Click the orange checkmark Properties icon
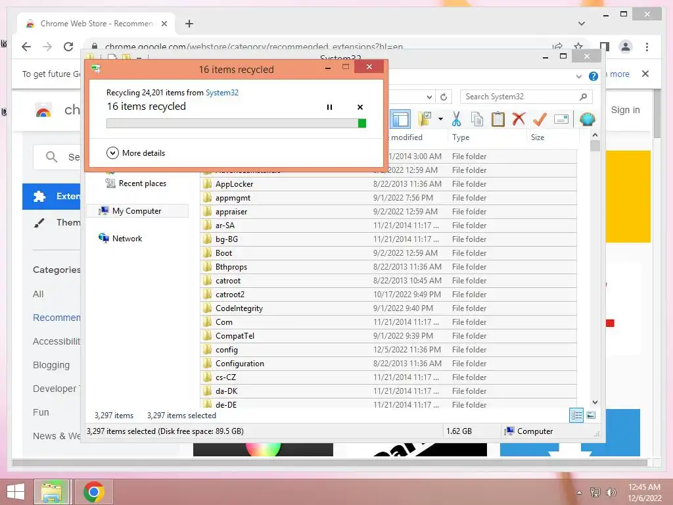Image resolution: width=673 pixels, height=505 pixels. (x=540, y=119)
